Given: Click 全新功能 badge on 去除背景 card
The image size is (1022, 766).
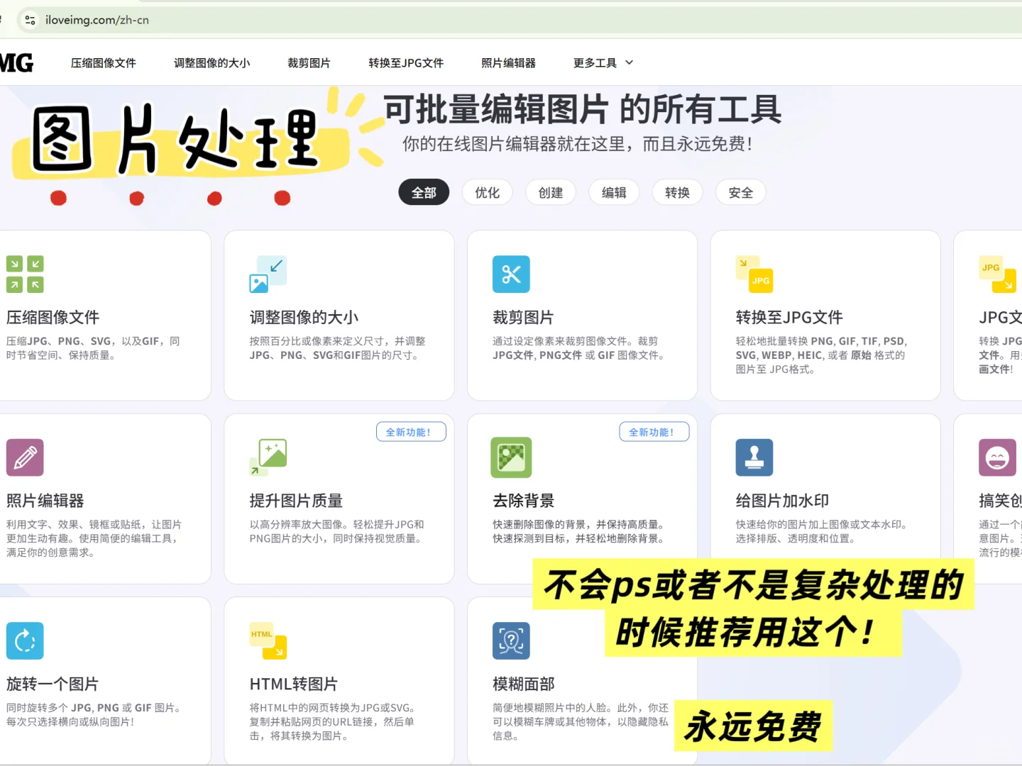Looking at the screenshot, I should coord(654,432).
